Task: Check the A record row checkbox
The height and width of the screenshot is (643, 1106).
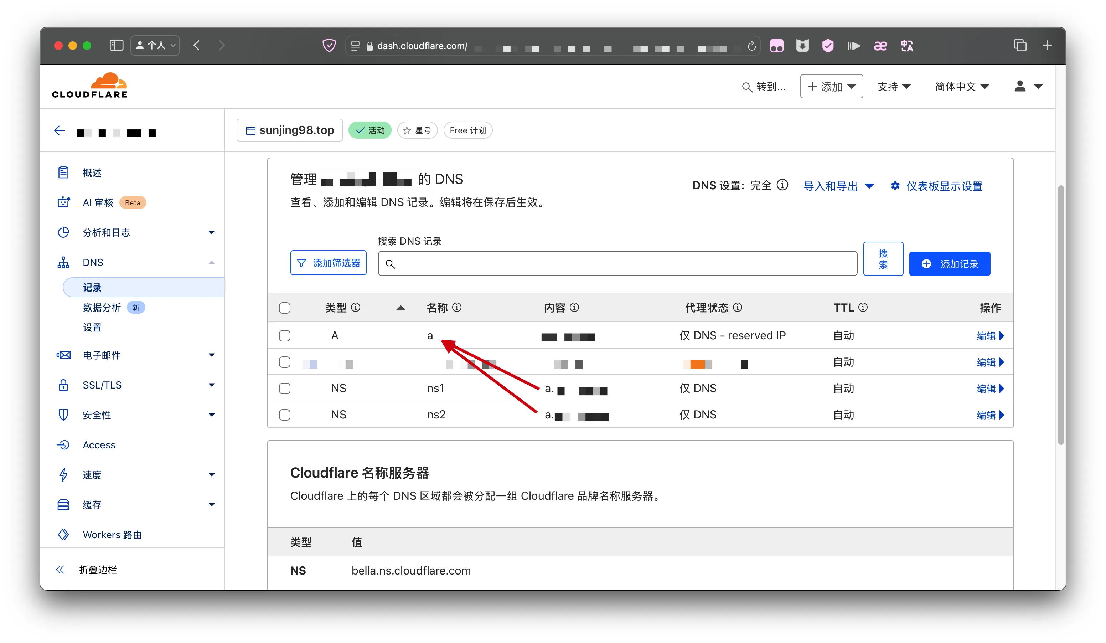Action: coord(285,336)
